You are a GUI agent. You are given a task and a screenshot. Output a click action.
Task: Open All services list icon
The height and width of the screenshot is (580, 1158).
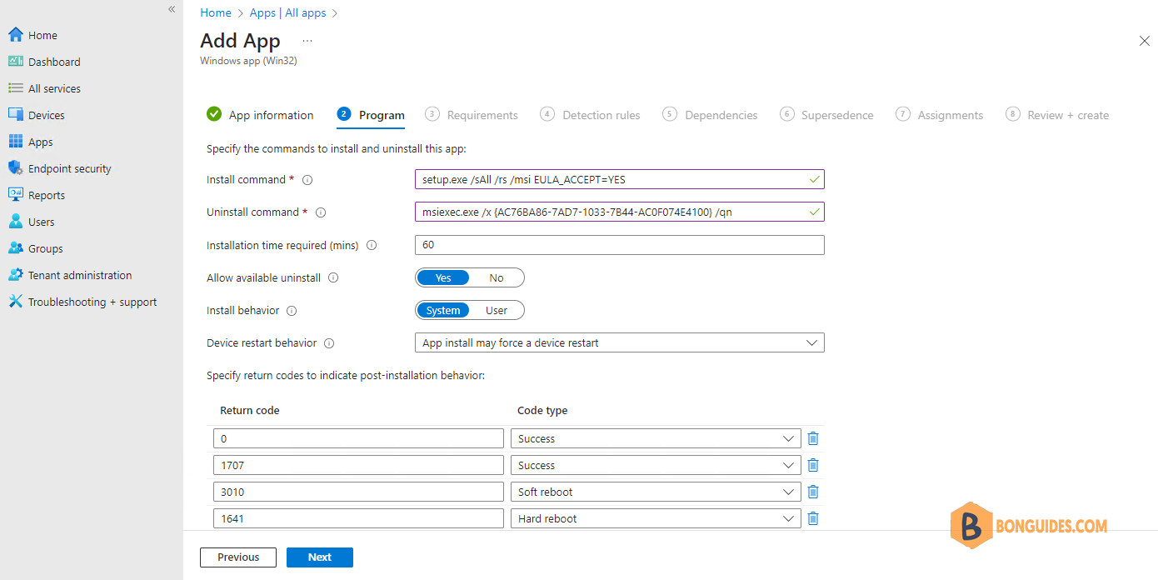(x=15, y=88)
